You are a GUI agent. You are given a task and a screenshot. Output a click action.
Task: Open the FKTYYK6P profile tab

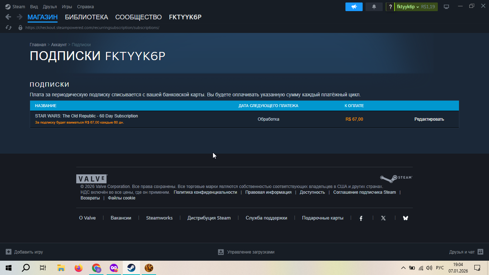tap(185, 17)
